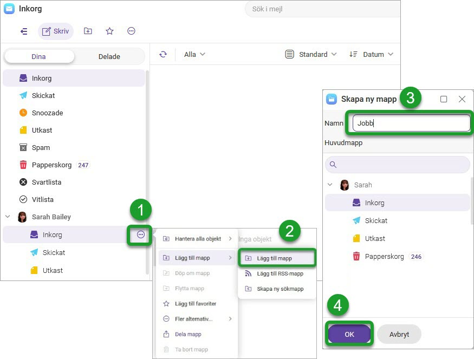Open the Datum sort dropdown
474x359 pixels.
[x=371, y=54]
